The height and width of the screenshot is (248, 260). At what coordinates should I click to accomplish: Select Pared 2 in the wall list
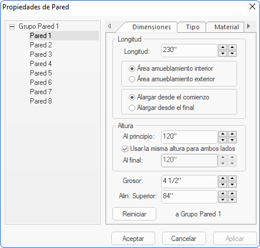pyautogui.click(x=41, y=45)
